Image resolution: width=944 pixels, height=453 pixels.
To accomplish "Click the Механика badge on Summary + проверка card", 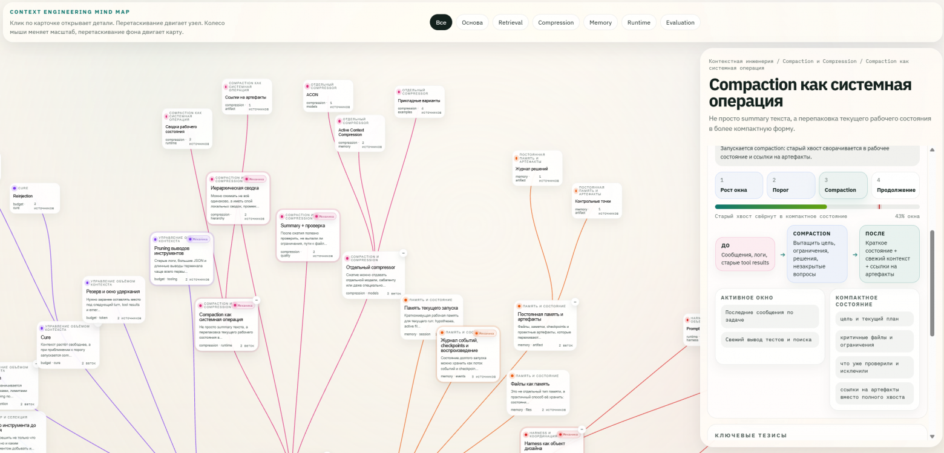I will [325, 216].
